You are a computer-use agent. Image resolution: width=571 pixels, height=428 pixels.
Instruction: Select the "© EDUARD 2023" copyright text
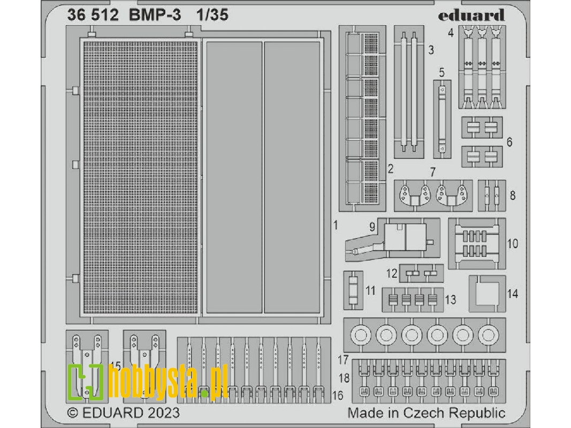click(124, 412)
